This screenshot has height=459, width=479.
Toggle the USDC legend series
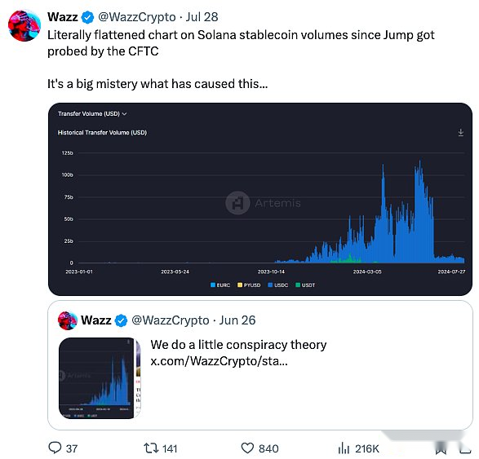278,285
